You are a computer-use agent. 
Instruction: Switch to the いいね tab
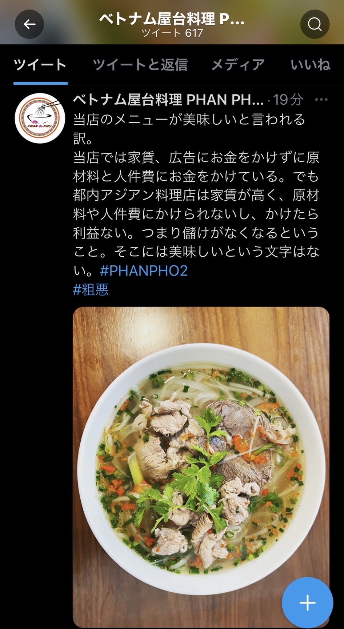click(x=310, y=65)
